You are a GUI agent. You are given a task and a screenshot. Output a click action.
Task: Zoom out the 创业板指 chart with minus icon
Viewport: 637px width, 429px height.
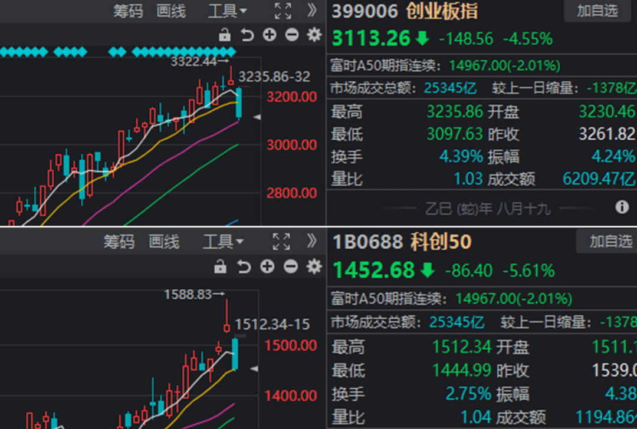click(x=291, y=35)
